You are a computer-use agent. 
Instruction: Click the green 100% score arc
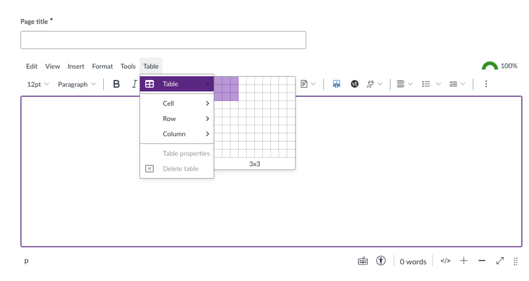click(490, 66)
